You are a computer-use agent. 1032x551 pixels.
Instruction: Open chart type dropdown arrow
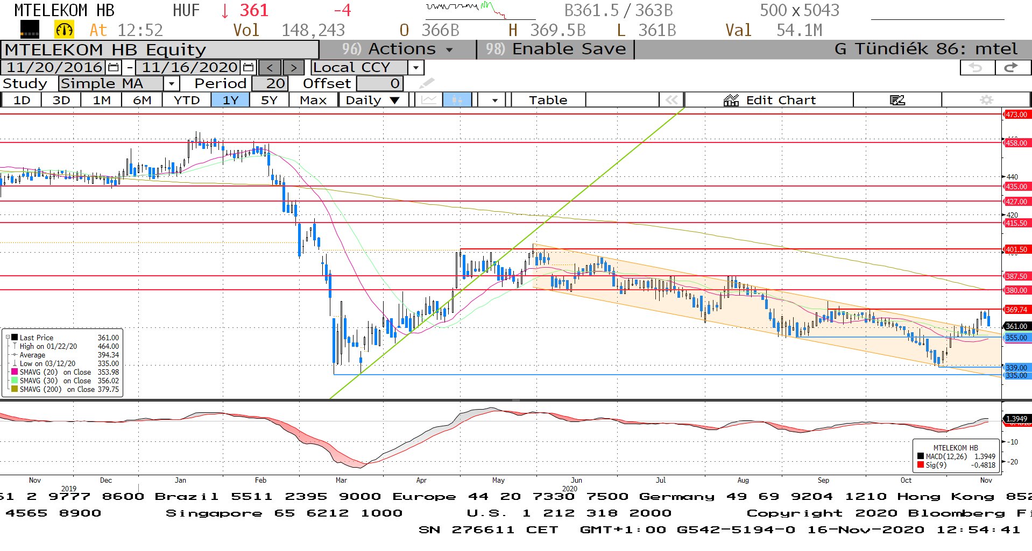tap(494, 100)
